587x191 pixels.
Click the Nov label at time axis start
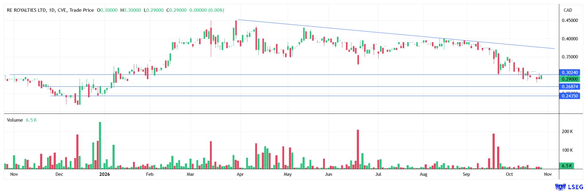tap(14, 174)
